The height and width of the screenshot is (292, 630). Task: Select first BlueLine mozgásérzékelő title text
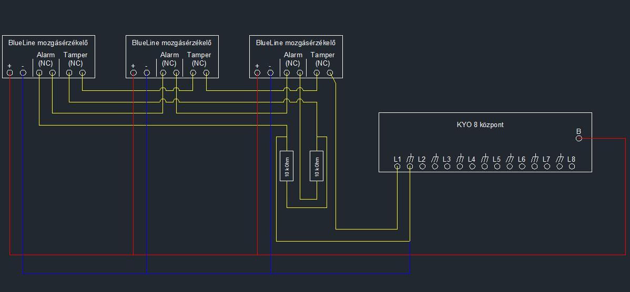48,43
